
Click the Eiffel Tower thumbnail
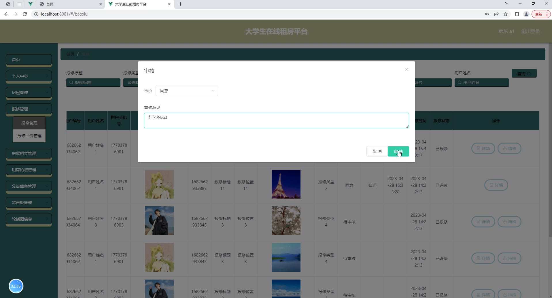tap(286, 184)
